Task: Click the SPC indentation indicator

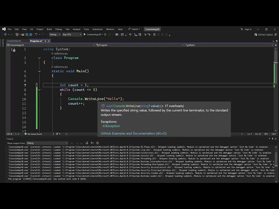Action: 266,134
